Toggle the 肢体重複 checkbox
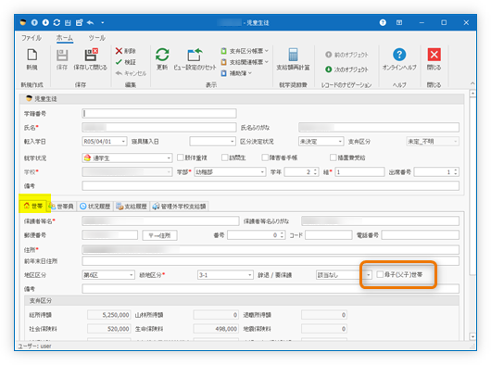Viewport: 491px width, 365px height. coord(181,157)
